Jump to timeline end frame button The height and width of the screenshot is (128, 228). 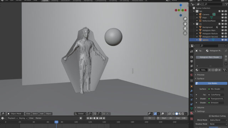pyautogui.click(x=104, y=118)
